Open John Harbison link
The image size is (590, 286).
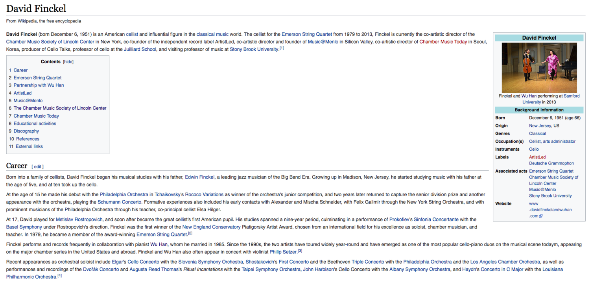click(319, 269)
